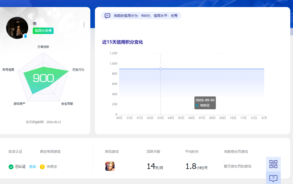
Task: Click the QR code icon
Action: click(x=273, y=164)
